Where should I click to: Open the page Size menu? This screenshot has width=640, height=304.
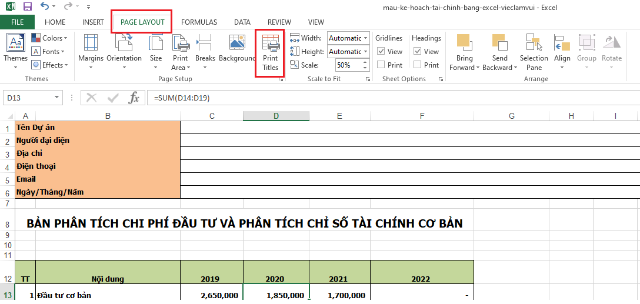(155, 51)
